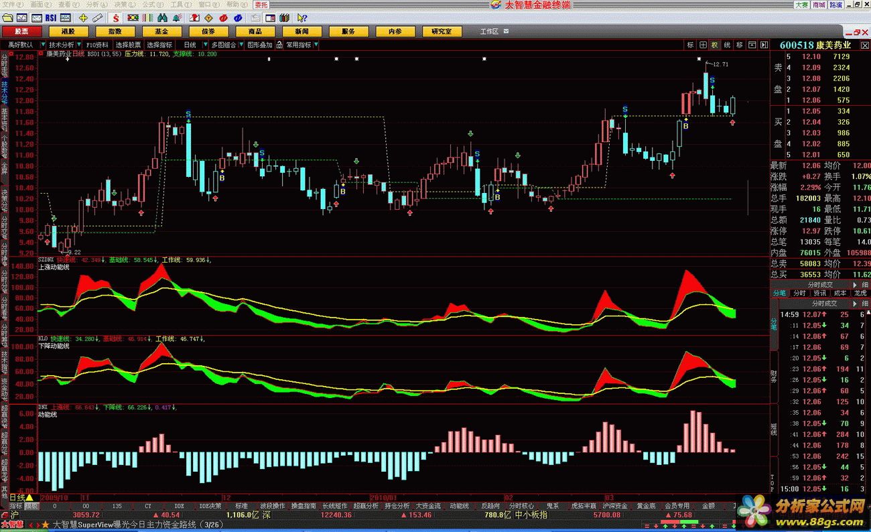This screenshot has height=532, width=871.
Task: Switch to the 基金 tab
Action: point(161,31)
